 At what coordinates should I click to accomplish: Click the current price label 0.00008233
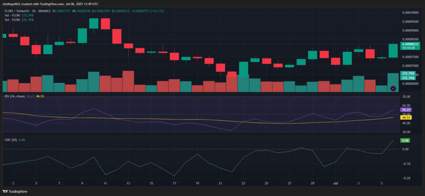(x=410, y=44)
